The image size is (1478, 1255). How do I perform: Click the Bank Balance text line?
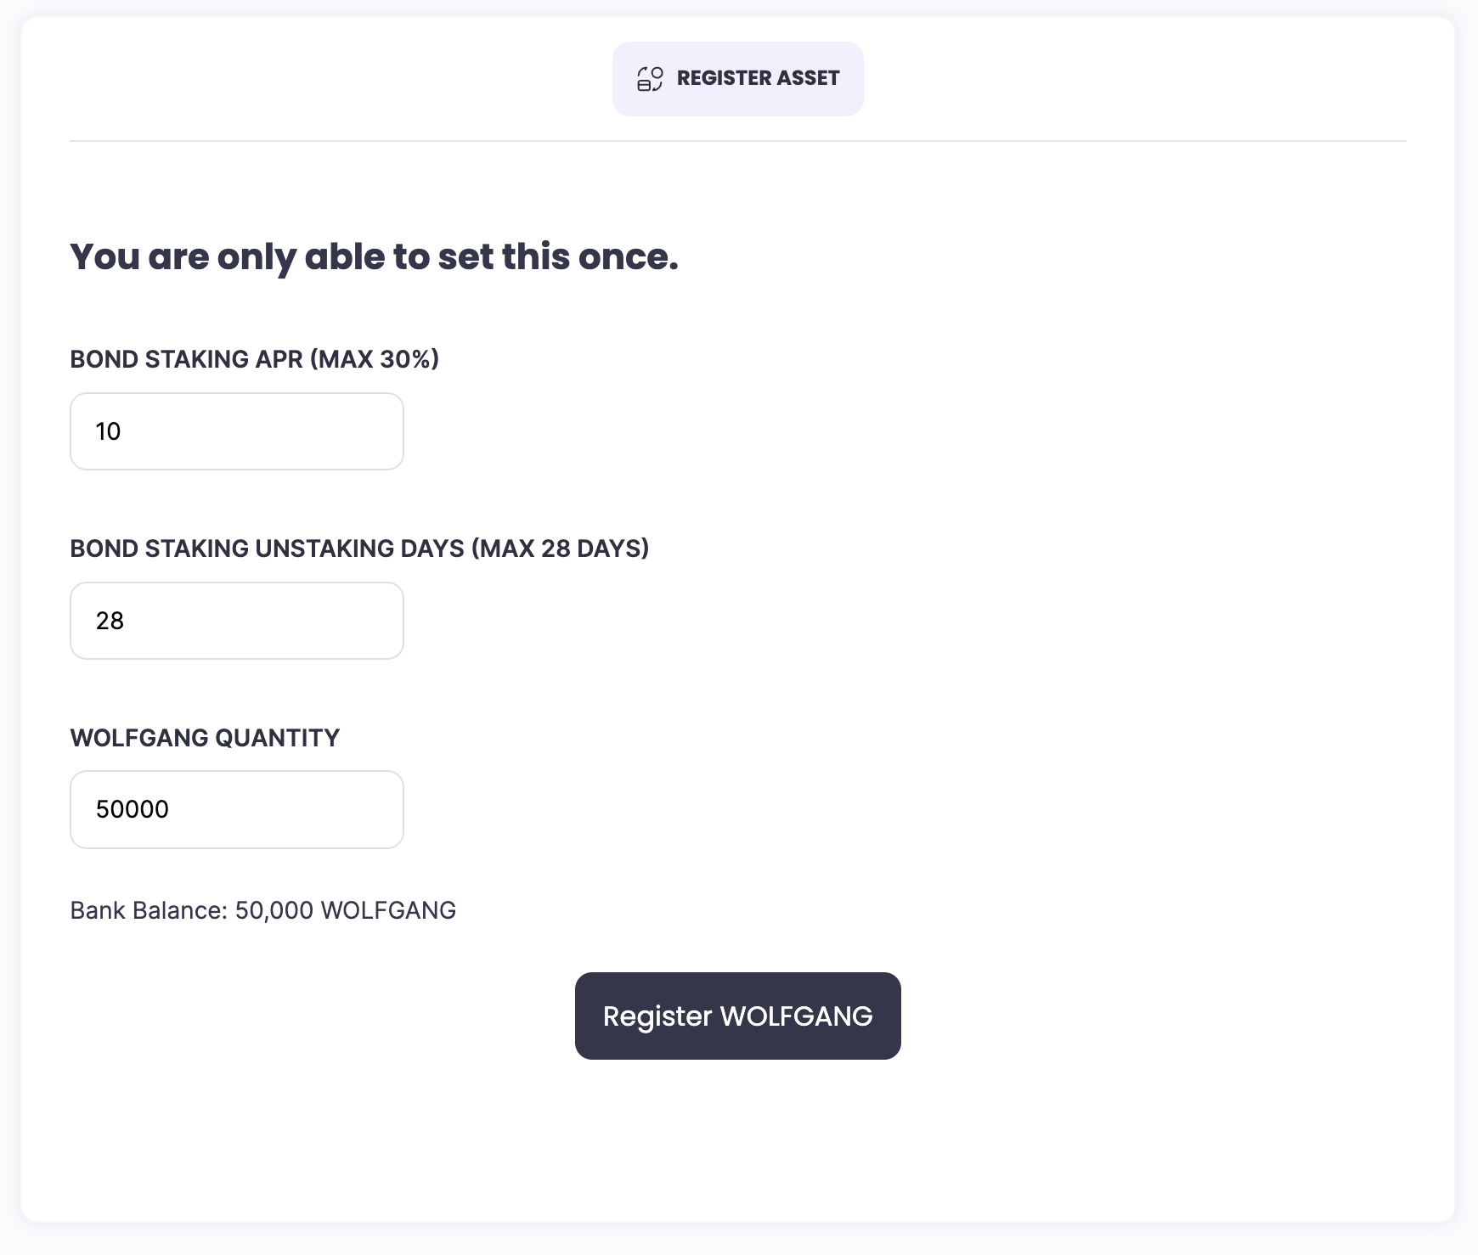click(x=262, y=910)
